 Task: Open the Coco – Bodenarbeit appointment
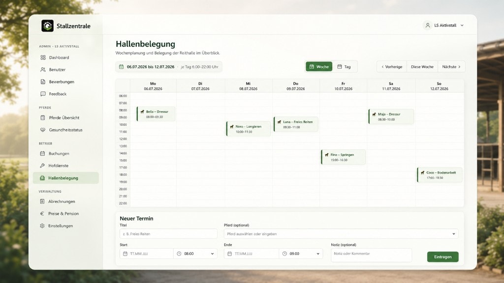[x=440, y=175]
